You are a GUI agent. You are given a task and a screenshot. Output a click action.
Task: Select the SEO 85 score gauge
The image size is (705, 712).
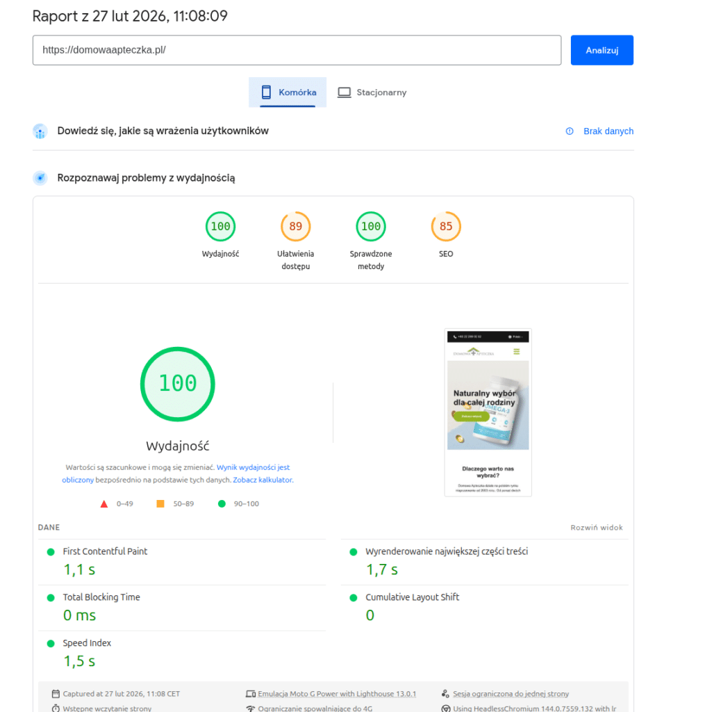(446, 227)
